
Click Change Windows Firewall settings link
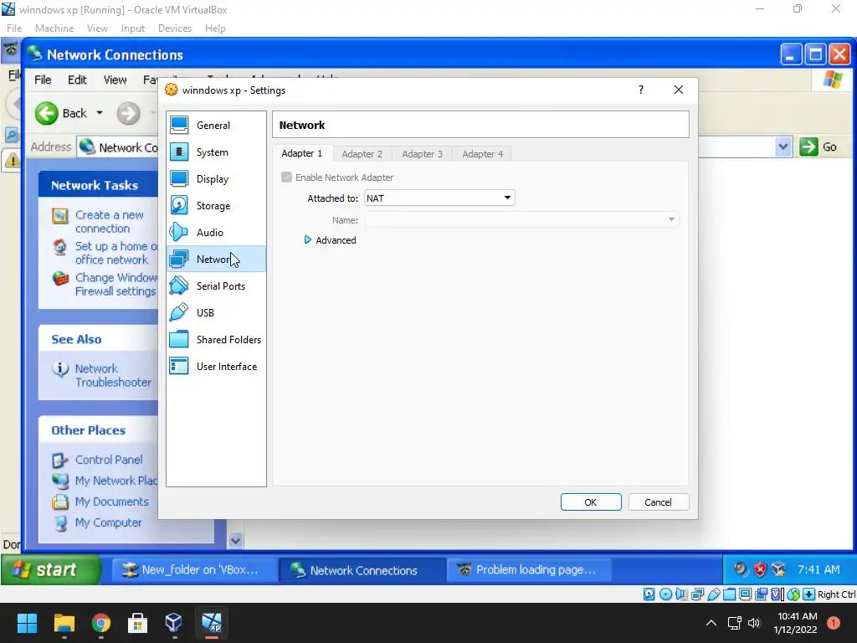coord(115,285)
